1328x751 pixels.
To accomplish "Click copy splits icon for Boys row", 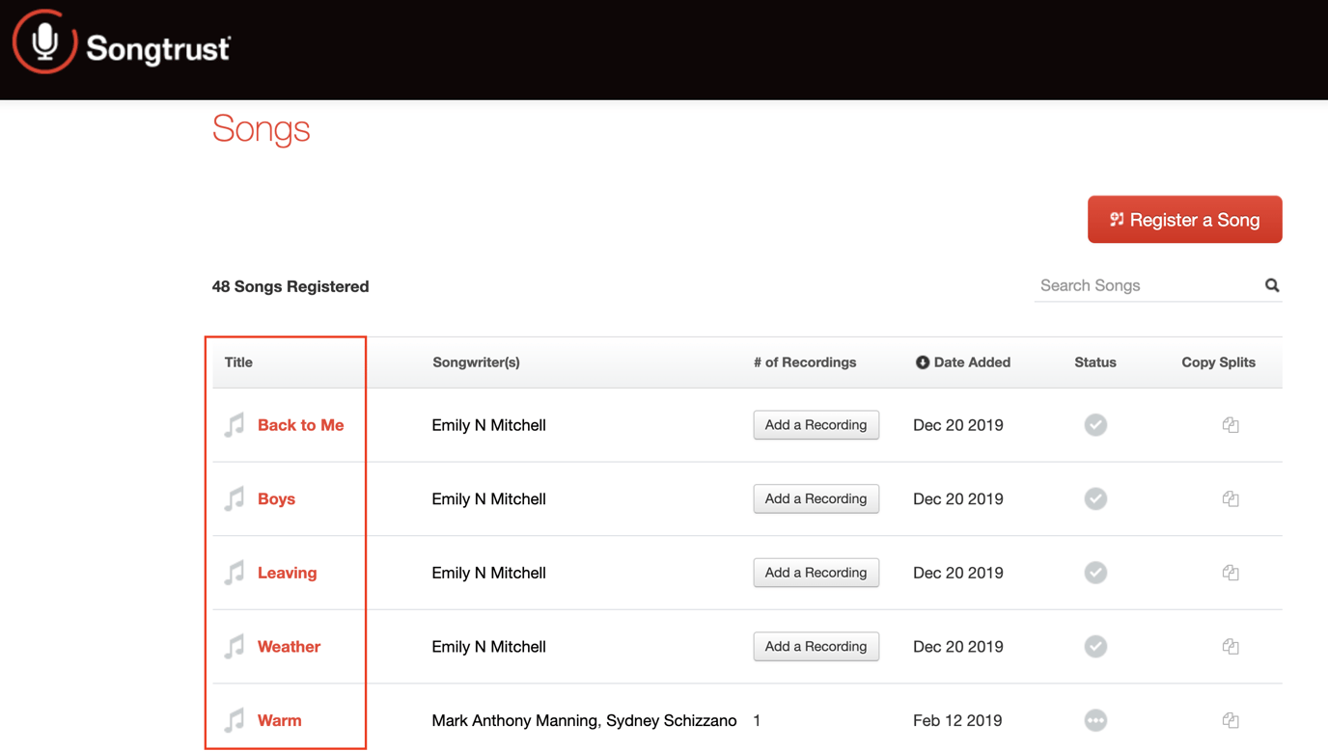I will [1230, 499].
